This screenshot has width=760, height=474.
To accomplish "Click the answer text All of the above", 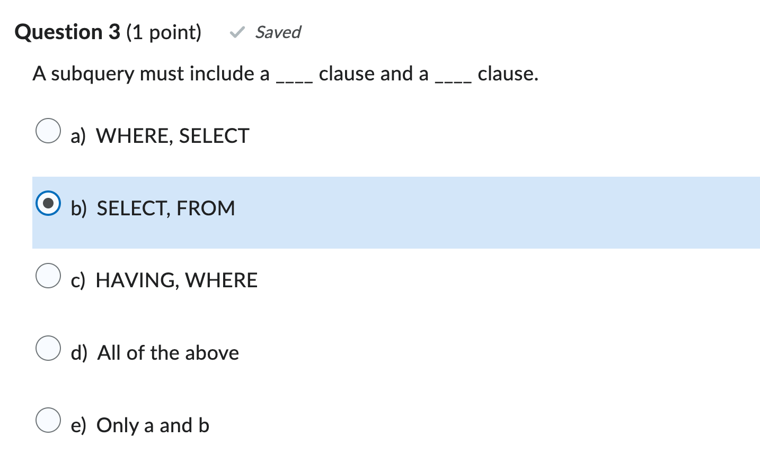I will (167, 353).
